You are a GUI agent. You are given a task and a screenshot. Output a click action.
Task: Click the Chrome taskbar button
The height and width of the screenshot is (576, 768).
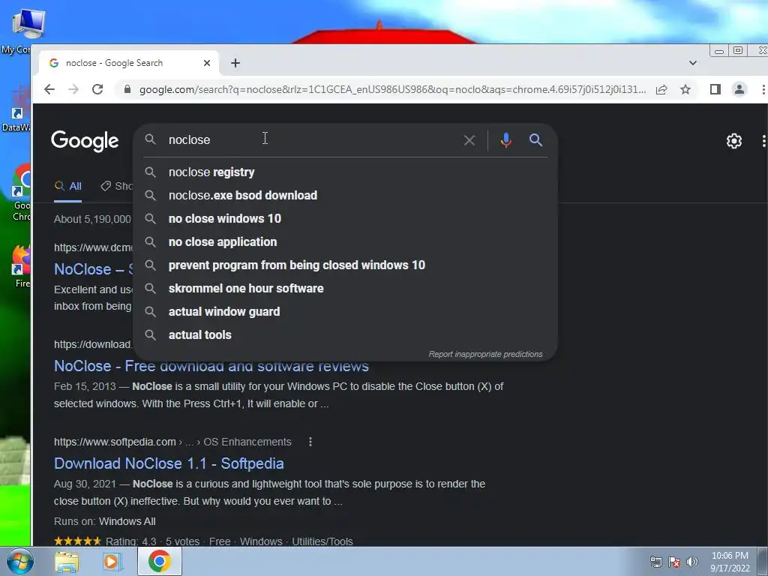point(160,561)
